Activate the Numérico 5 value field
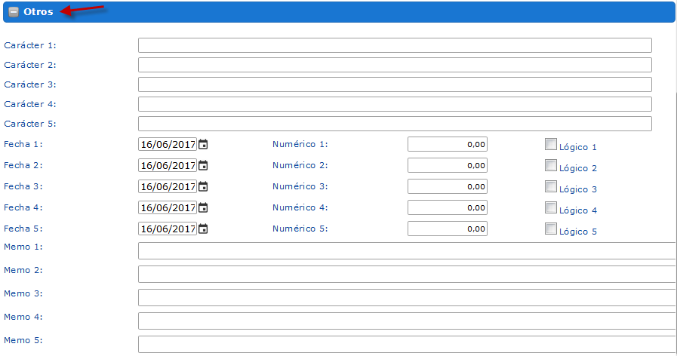 pyautogui.click(x=448, y=229)
